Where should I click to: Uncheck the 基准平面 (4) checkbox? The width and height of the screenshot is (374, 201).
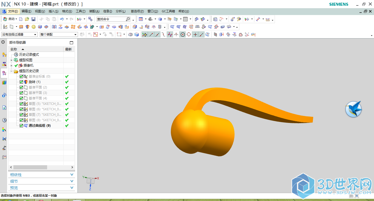tap(21, 98)
